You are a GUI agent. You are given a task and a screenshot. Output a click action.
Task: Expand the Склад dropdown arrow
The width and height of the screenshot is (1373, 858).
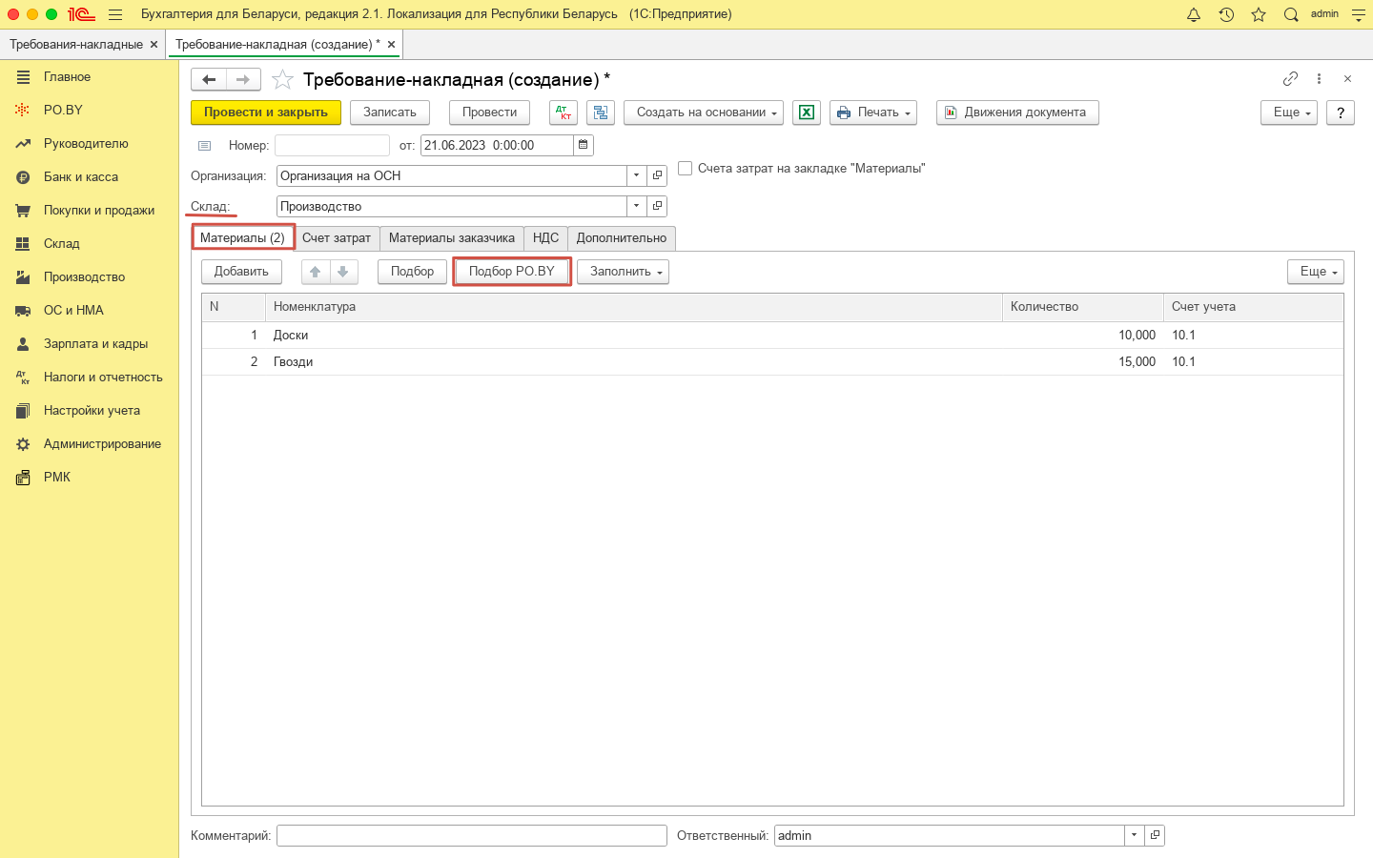click(x=636, y=206)
